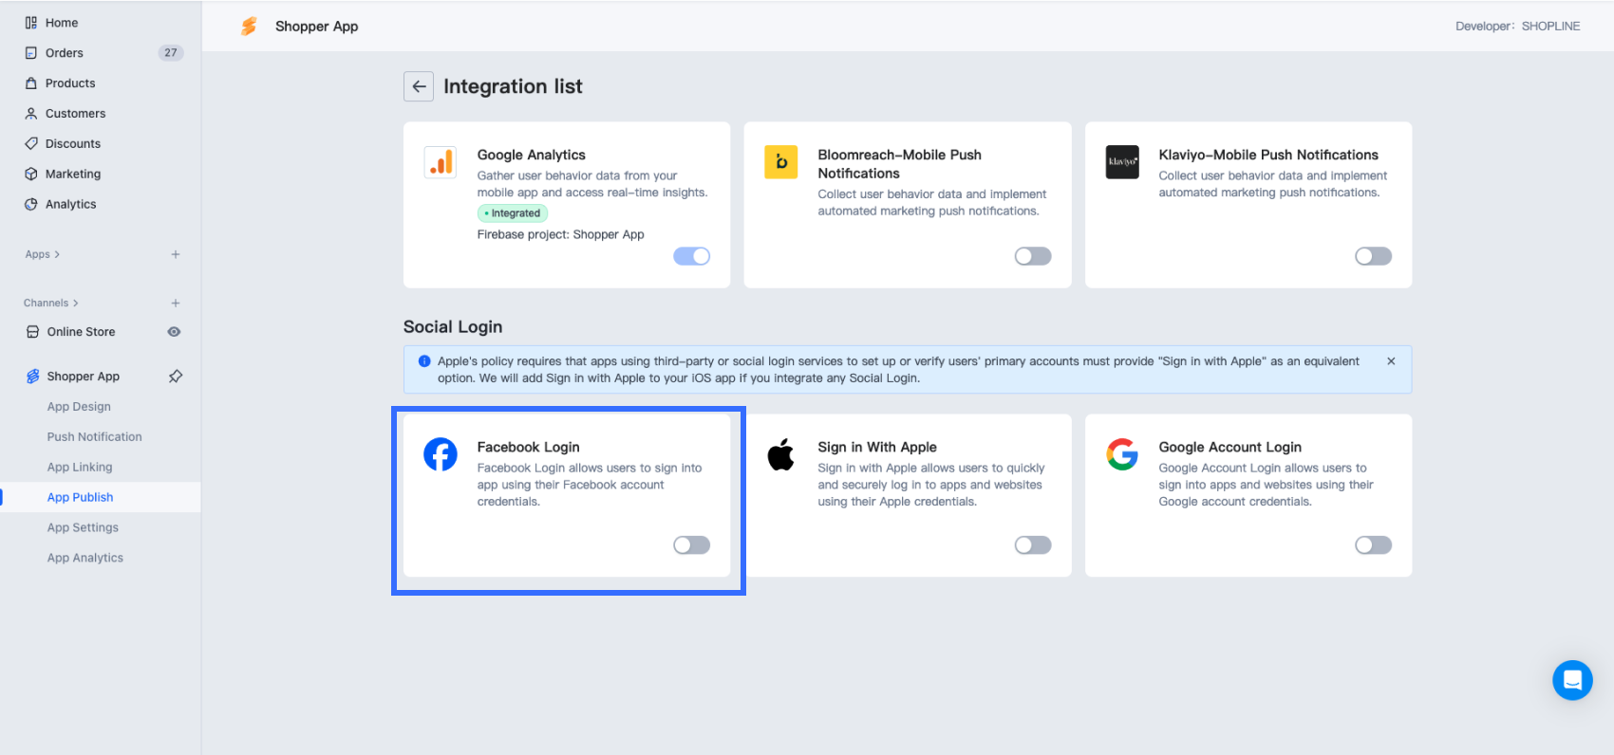
Task: Expand the Apps section chevron
Action: (57, 254)
